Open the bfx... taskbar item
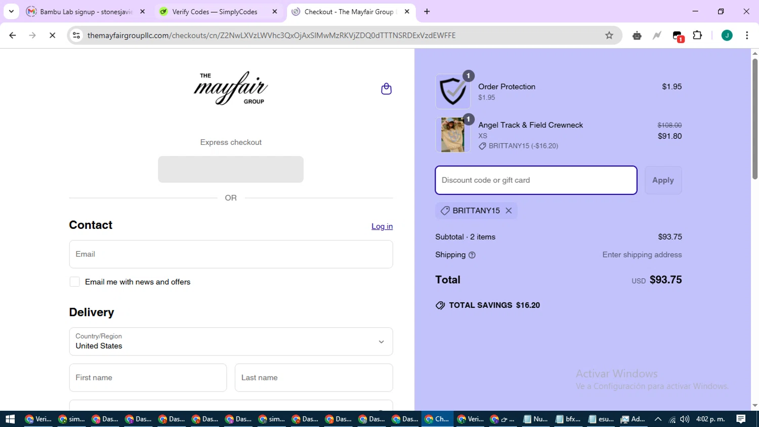Screen dimensions: 759x427 [568, 419]
